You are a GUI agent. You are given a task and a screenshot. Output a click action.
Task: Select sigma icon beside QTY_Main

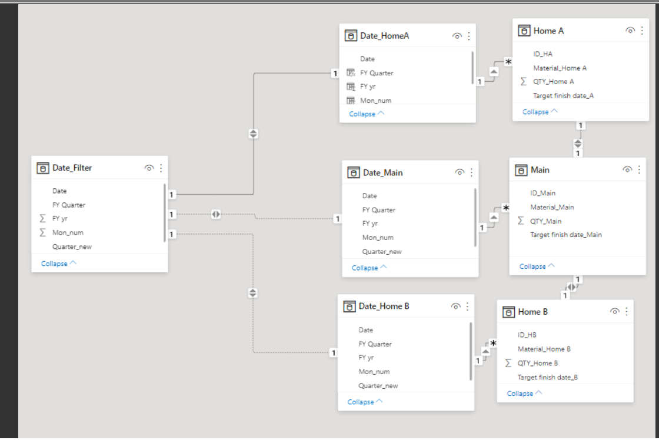click(521, 221)
